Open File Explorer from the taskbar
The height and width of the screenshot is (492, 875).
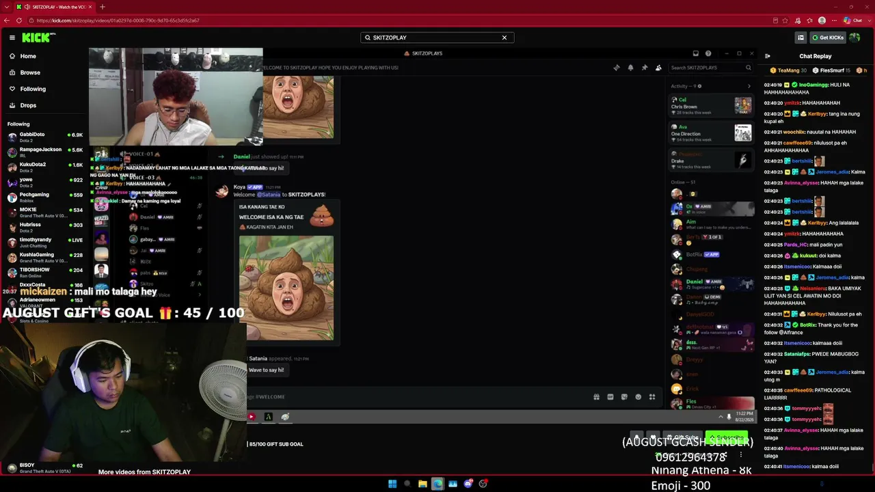422,484
